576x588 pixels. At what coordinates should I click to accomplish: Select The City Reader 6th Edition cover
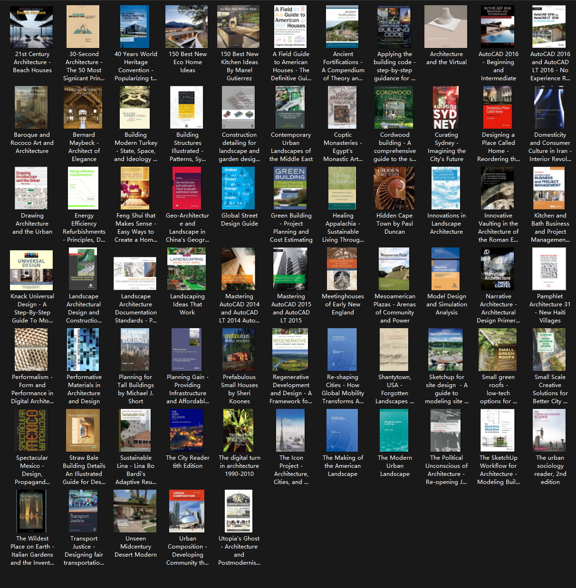coord(187,430)
